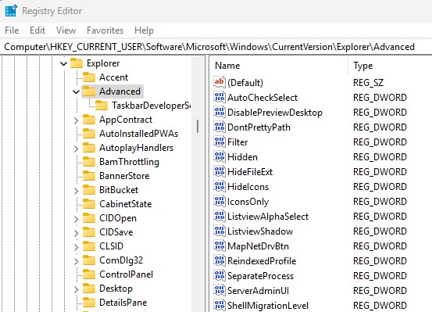Click the HideFileExt DWORD icon
Screen dimensions: 432x312
tap(220, 171)
